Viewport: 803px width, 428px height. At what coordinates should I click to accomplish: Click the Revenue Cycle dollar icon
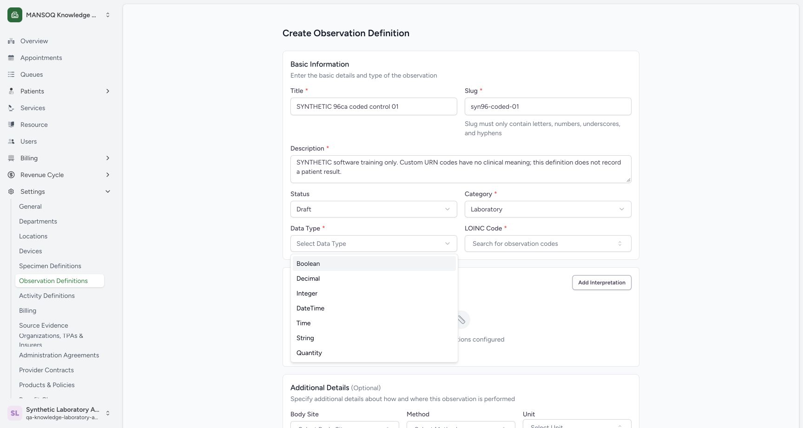point(11,175)
